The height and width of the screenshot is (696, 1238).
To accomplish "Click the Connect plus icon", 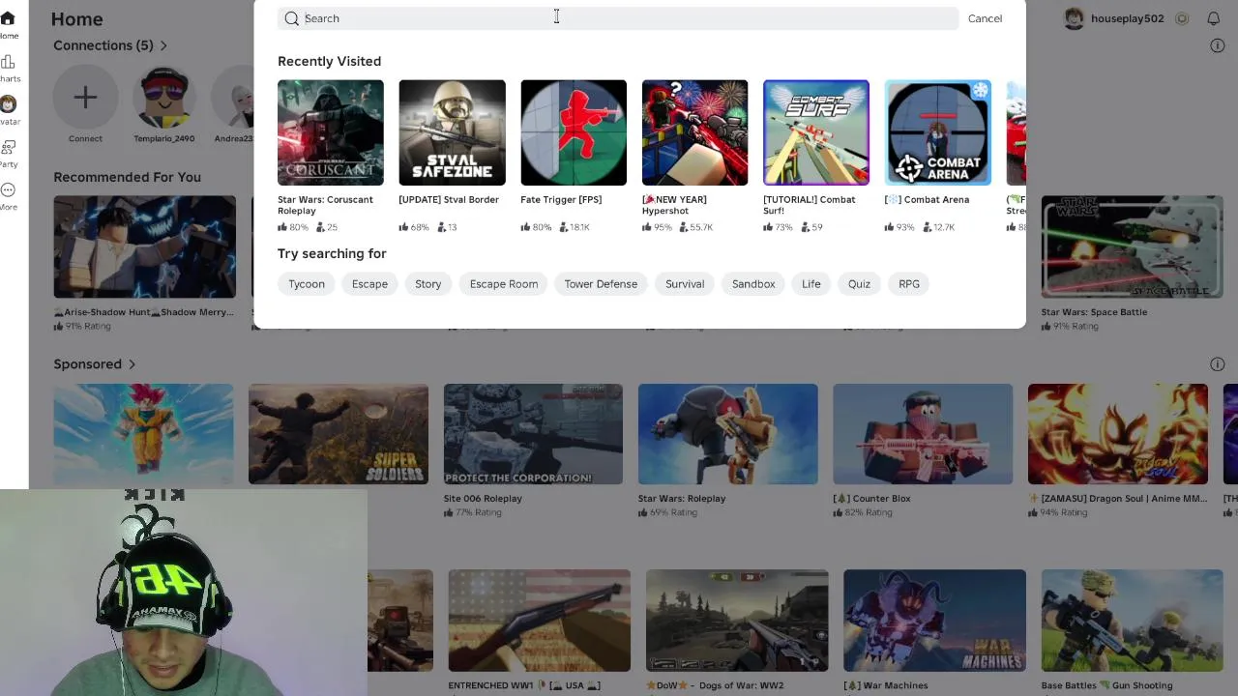I will point(85,98).
